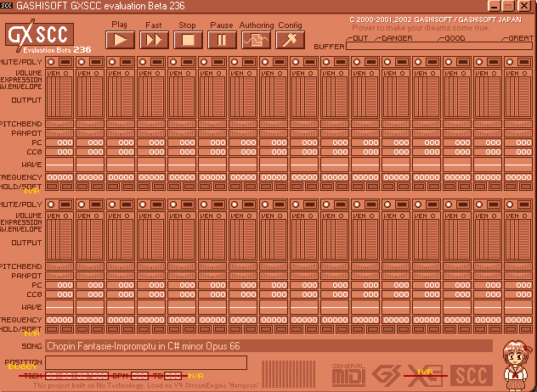Image resolution: width=537 pixels, height=392 pixels.
Task: Click upper bank channel 1 PC value 000
Action: point(59,143)
